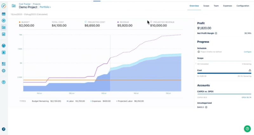Click the Configure schedule link

247,52
